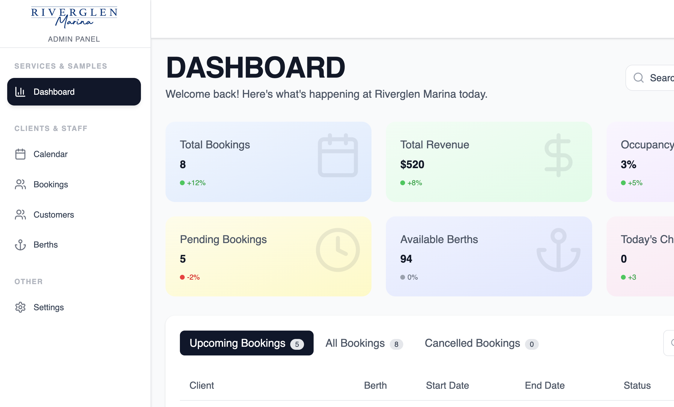This screenshot has height=407, width=674.
Task: Click the +8% change under Total Revenue
Action: (x=411, y=183)
